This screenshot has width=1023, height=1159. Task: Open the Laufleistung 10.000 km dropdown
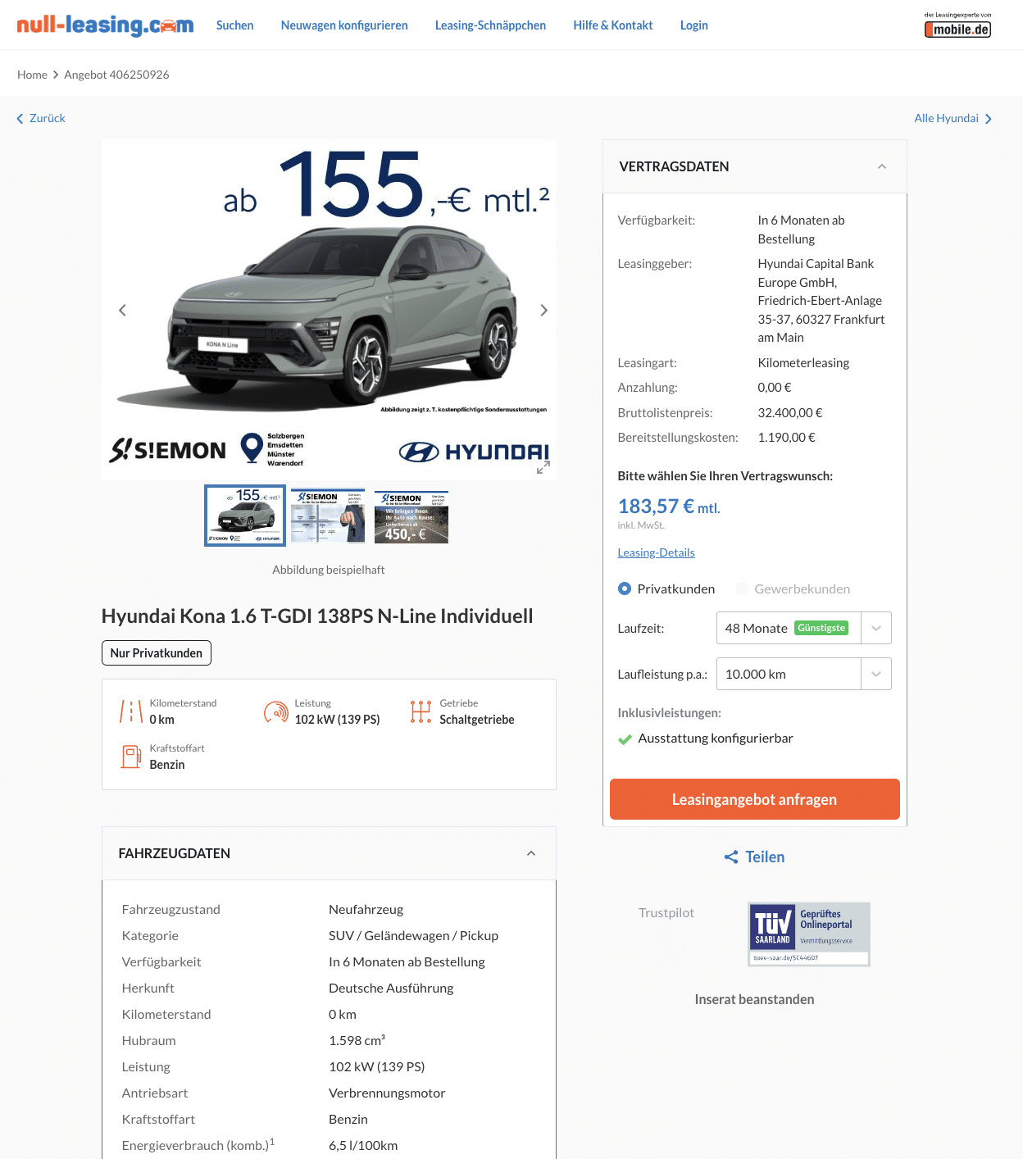[803, 674]
